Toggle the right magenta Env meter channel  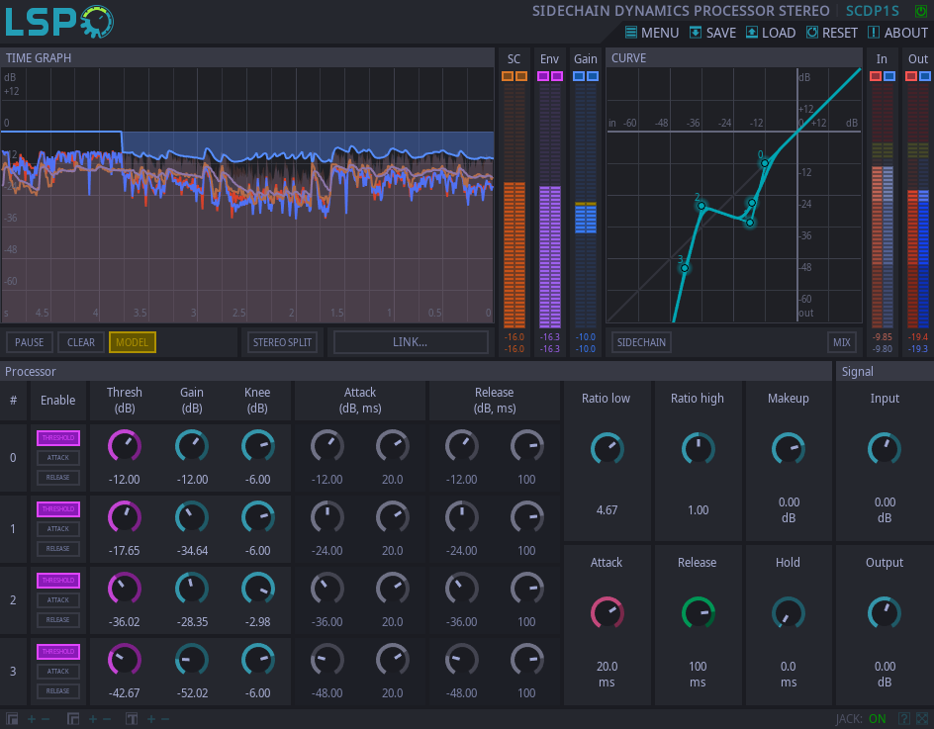(x=557, y=76)
